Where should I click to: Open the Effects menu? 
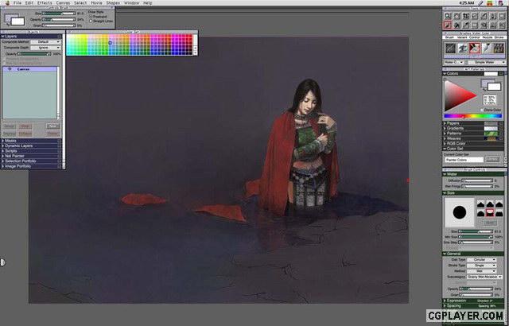point(45,2)
